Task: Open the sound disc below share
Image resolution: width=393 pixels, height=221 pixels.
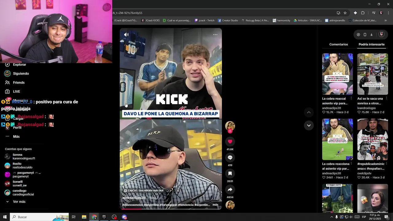Action: point(230,205)
